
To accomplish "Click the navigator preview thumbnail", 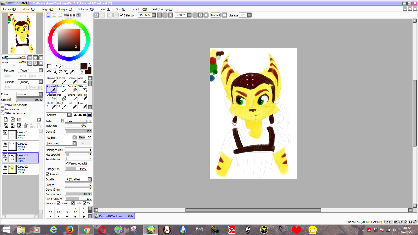I will pyautogui.click(x=22, y=34).
